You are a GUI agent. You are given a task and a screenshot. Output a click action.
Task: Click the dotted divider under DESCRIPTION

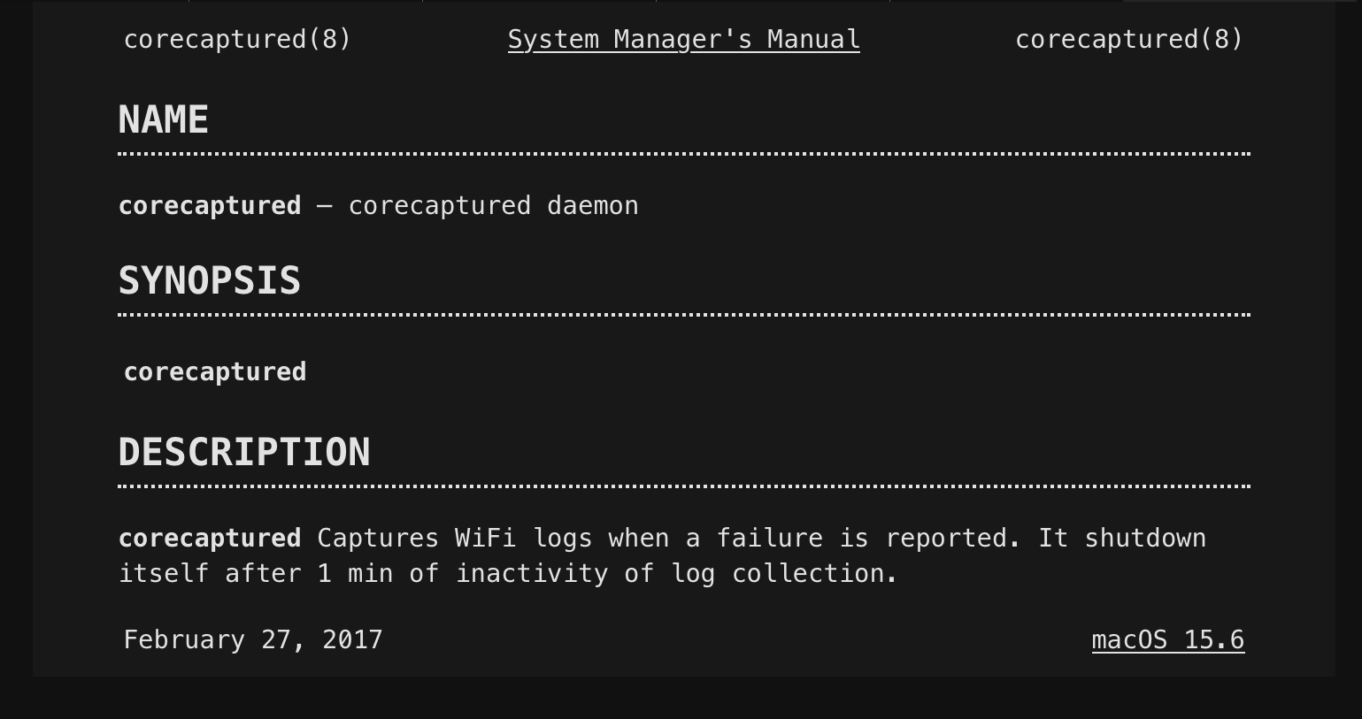point(683,486)
